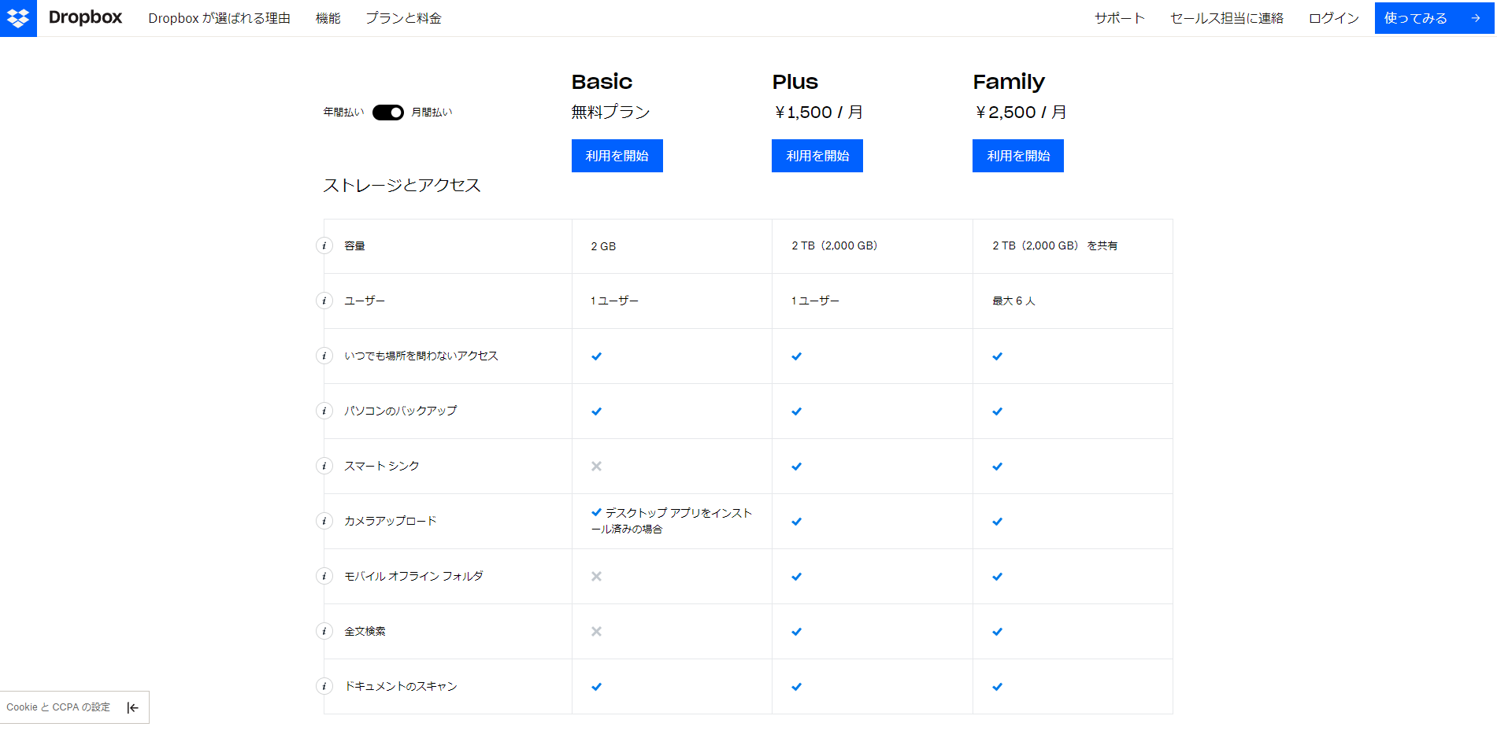The width and height of the screenshot is (1497, 738).
Task: Click the Dropbox logo icon
Action: click(x=18, y=18)
